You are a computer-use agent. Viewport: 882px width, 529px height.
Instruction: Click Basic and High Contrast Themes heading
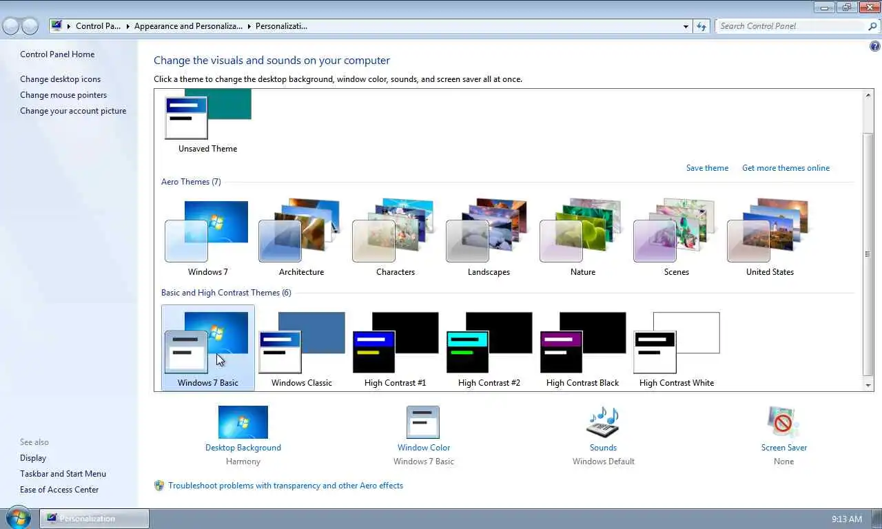226,293
